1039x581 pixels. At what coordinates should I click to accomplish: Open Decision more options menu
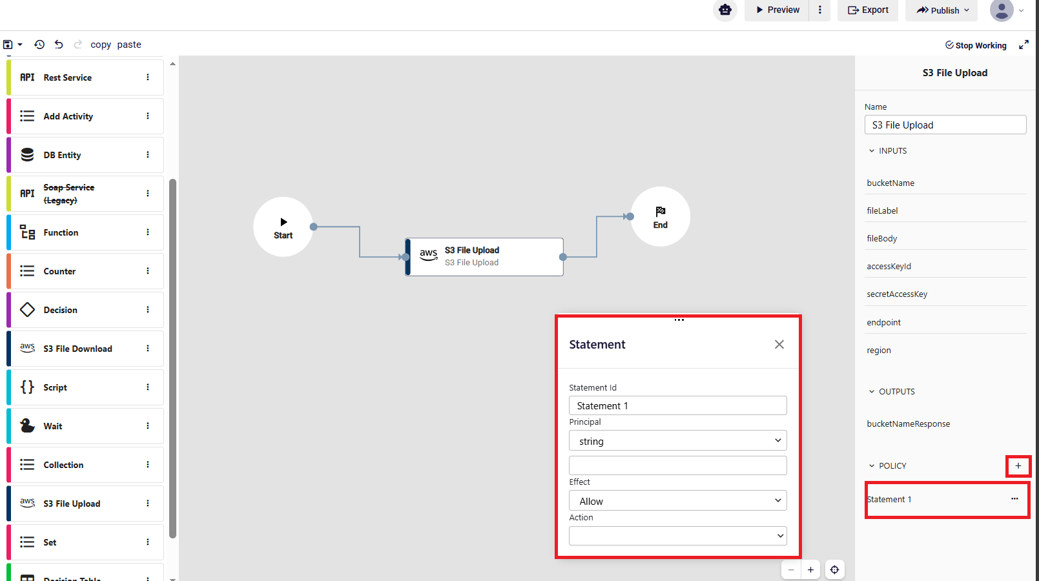coord(148,310)
